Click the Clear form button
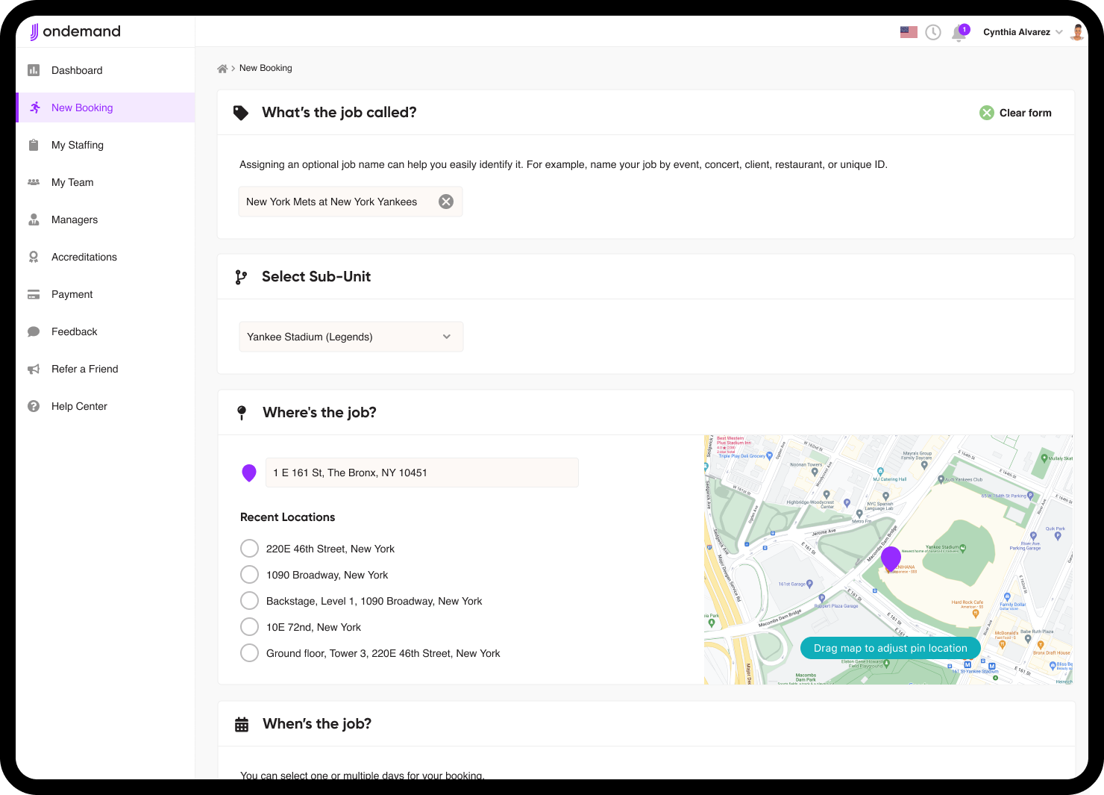Screen dimensions: 1104x795 point(1015,112)
